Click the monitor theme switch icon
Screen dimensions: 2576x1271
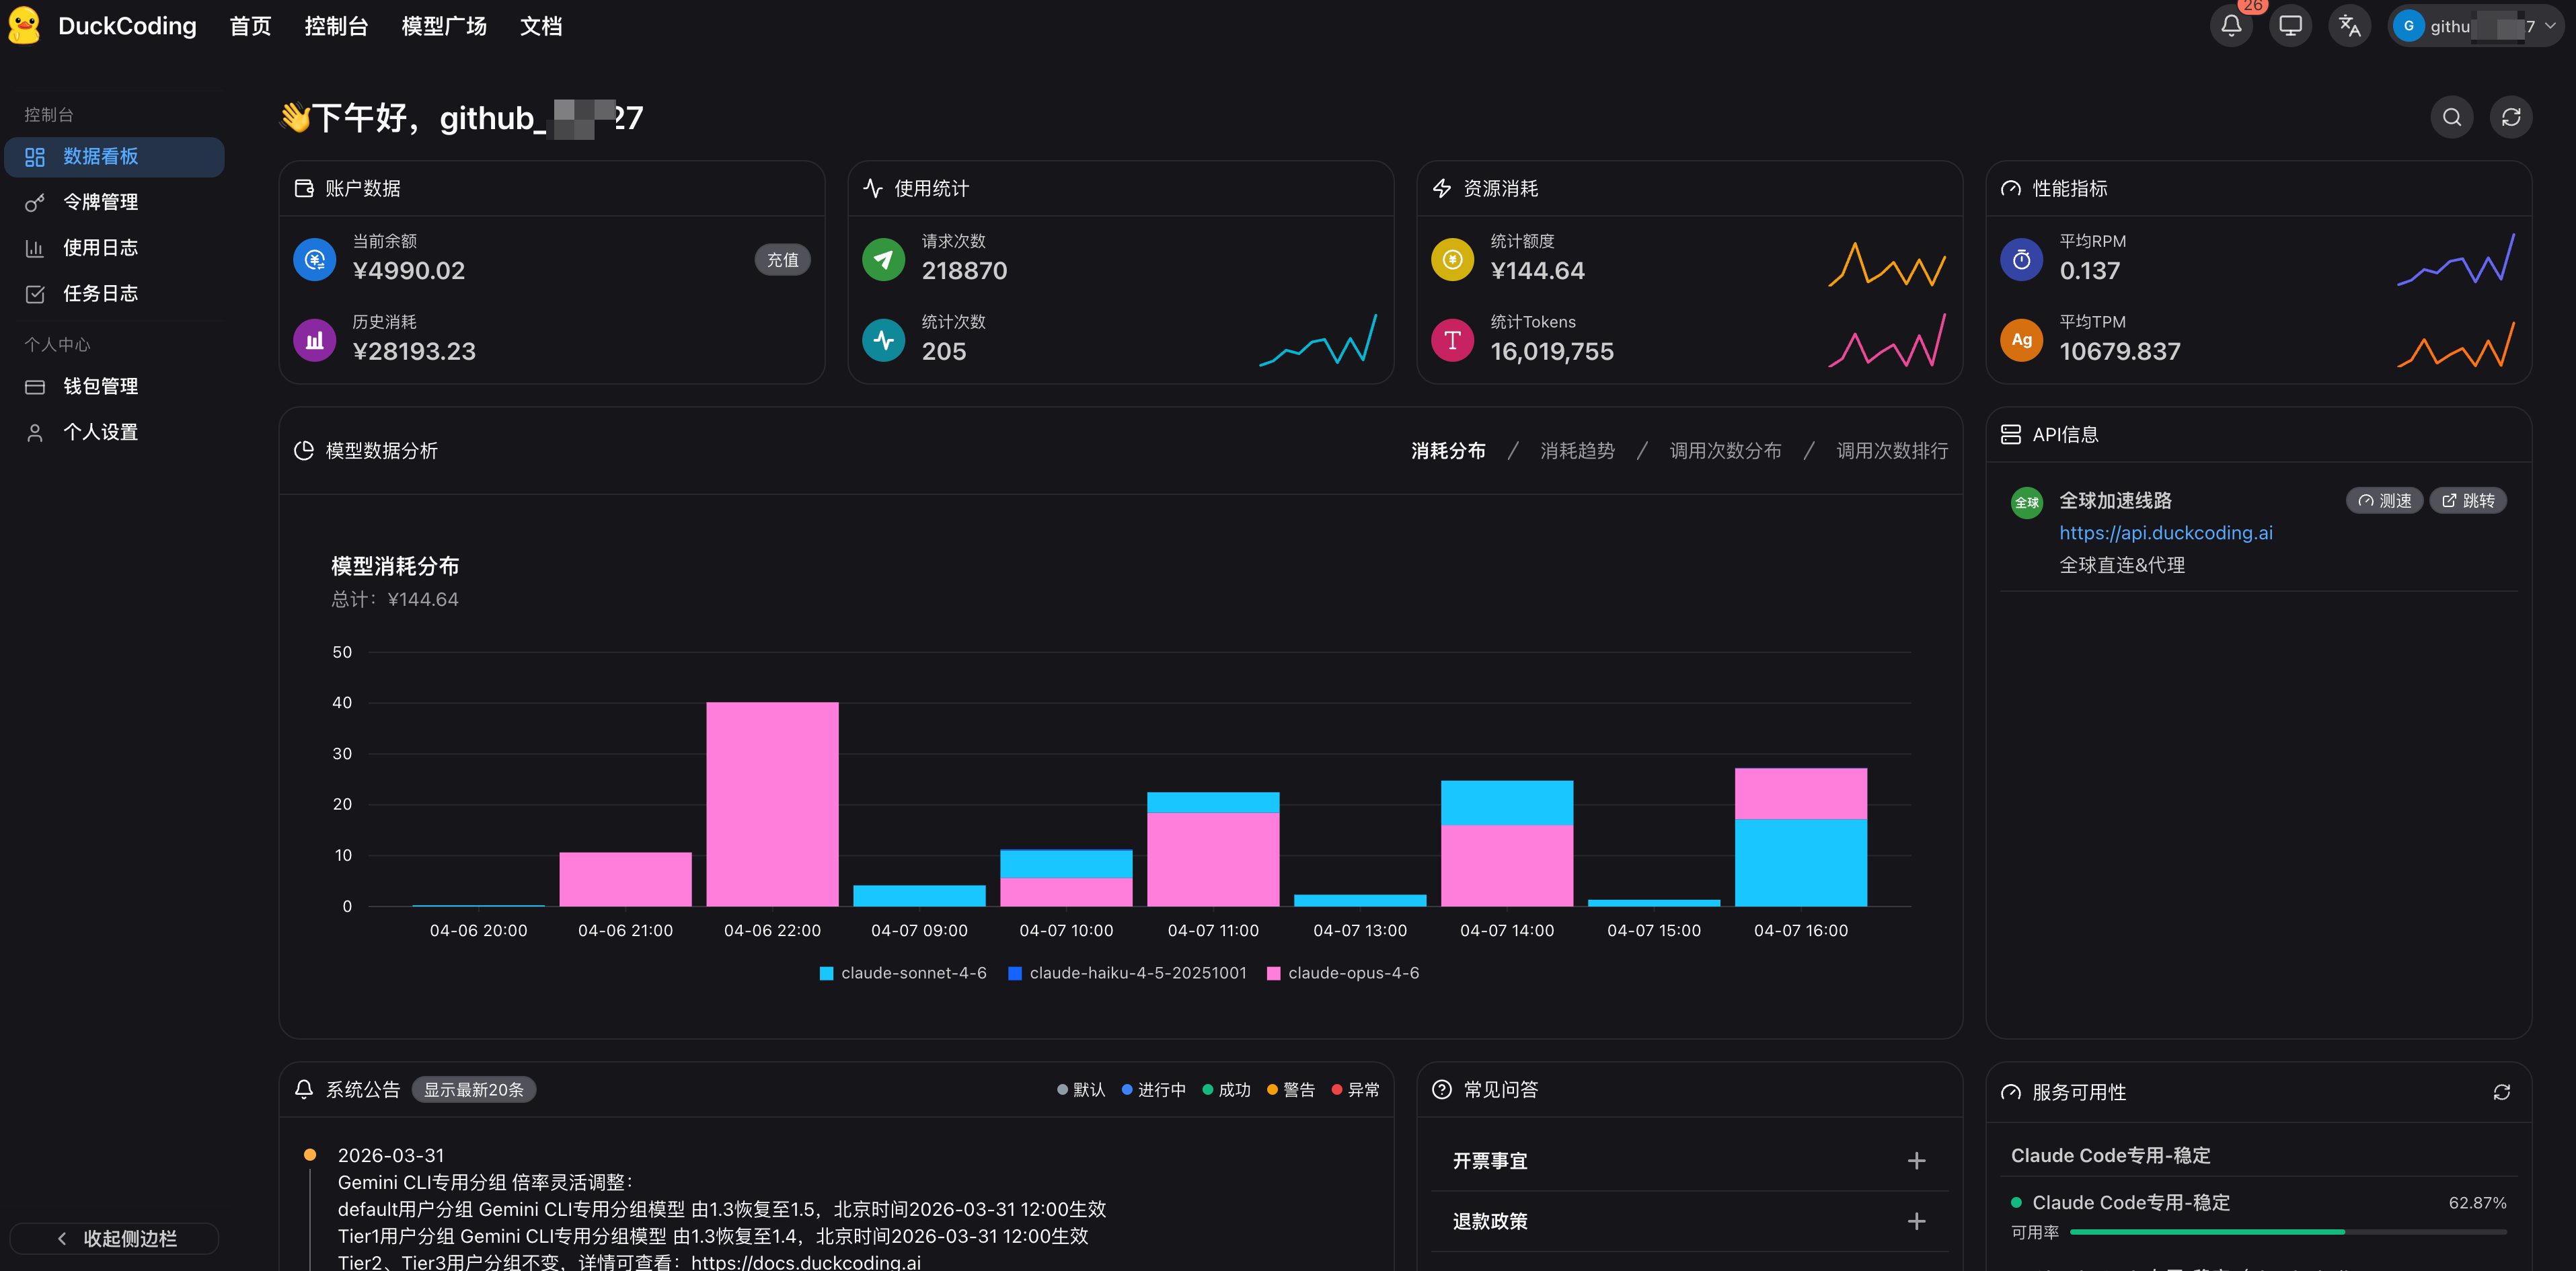tap(2290, 26)
